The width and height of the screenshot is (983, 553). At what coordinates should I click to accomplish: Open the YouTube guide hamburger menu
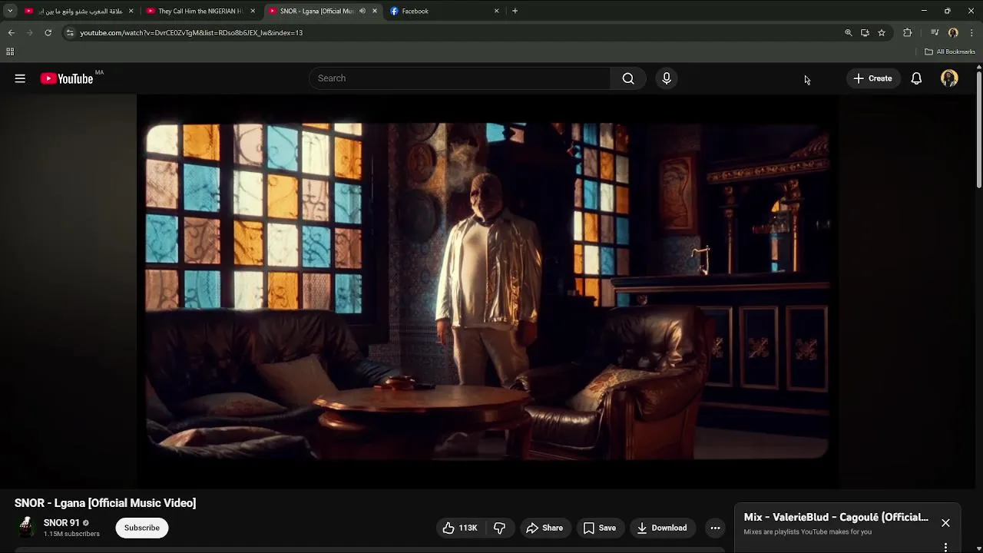coord(20,78)
